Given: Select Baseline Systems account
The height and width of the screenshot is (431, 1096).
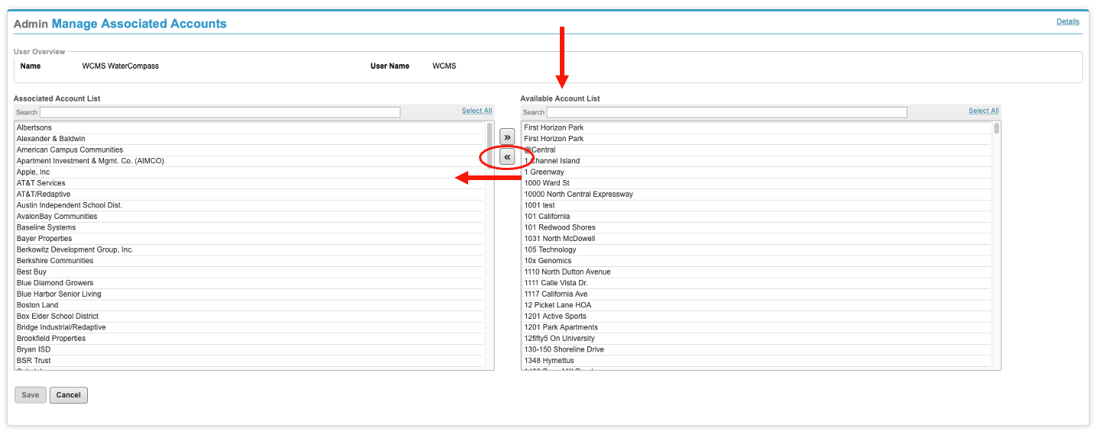Looking at the screenshot, I should [250, 227].
